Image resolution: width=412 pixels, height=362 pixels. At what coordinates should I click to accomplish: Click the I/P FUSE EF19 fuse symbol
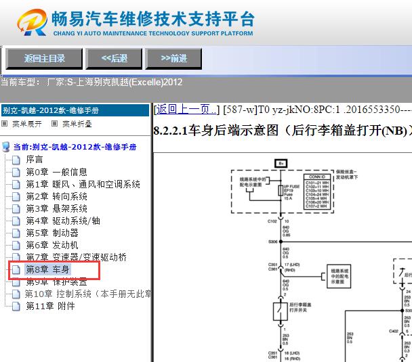(281, 191)
